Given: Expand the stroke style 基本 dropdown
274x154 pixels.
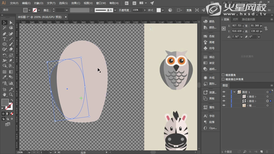Looking at the screenshot, I should tap(115, 10).
